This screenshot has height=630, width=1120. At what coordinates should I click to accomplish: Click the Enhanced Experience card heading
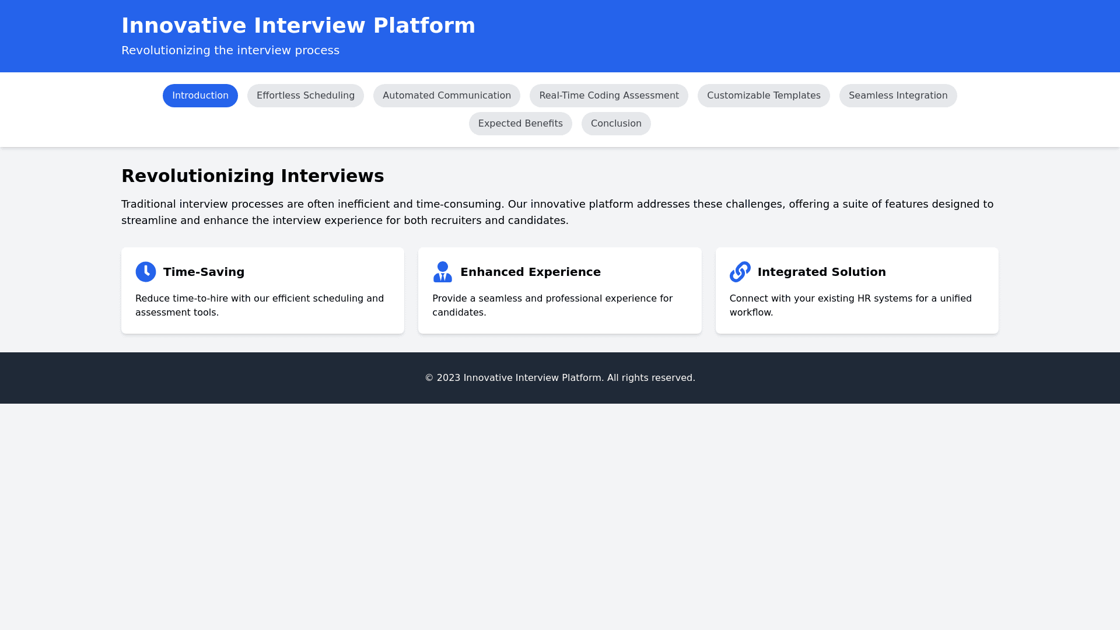coord(530,272)
